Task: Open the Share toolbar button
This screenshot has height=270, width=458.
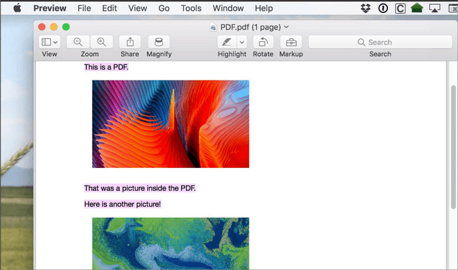Action: click(130, 42)
